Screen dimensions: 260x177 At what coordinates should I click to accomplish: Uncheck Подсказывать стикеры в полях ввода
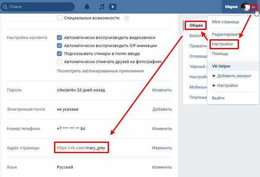pos(59,54)
